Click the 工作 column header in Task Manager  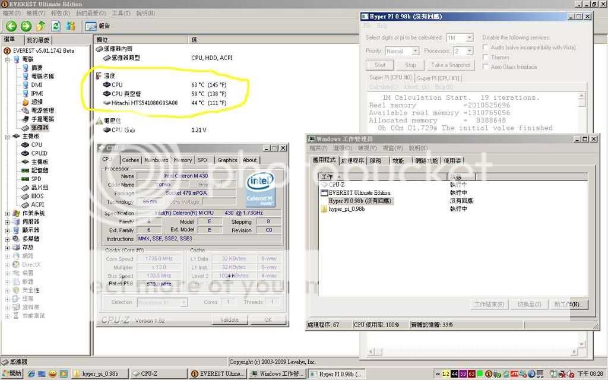point(384,177)
